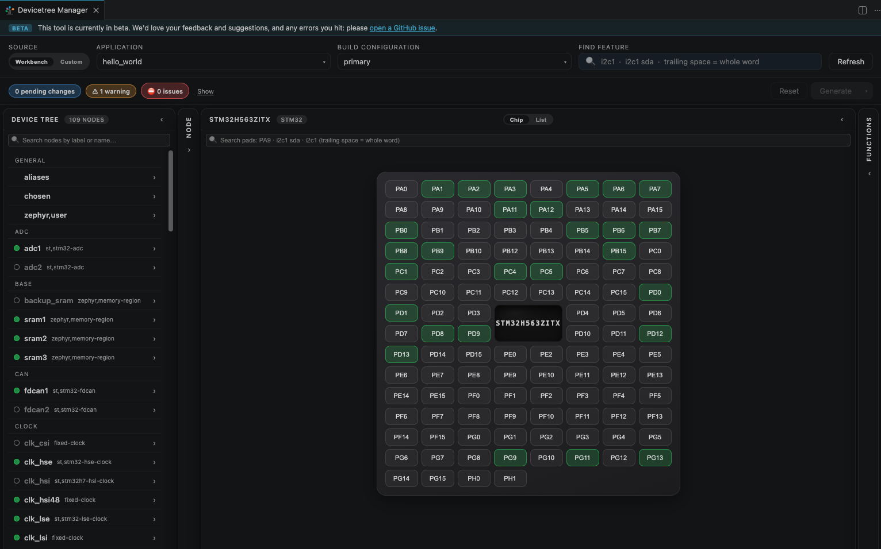Viewport: 881px width, 549px height.
Task: Toggle backup_sram node status dot
Action: point(17,300)
